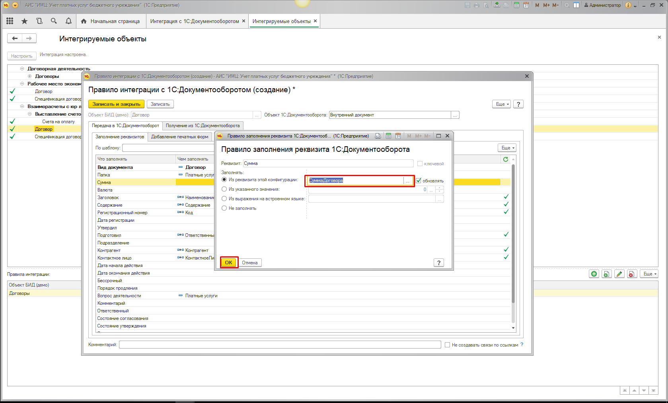Screen dimensions: 668x403
Task: Open notifications bell icon
Action: (x=68, y=21)
